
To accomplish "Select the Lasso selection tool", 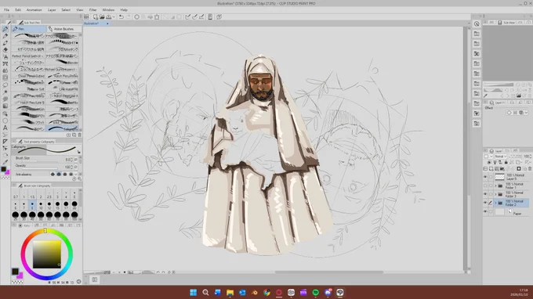I will click(5, 85).
